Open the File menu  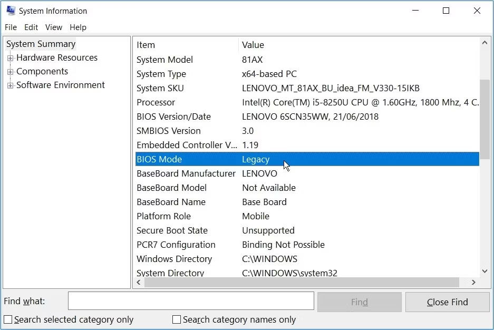click(11, 27)
